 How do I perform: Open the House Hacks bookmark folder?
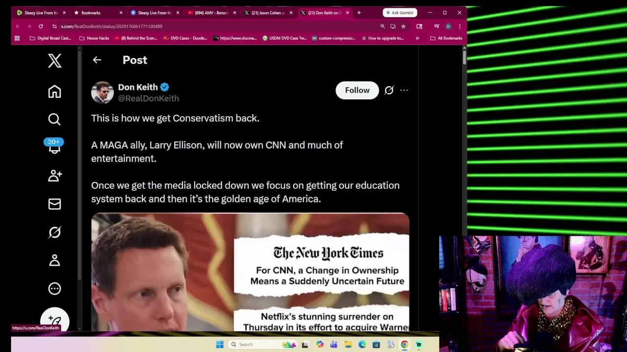[94, 38]
